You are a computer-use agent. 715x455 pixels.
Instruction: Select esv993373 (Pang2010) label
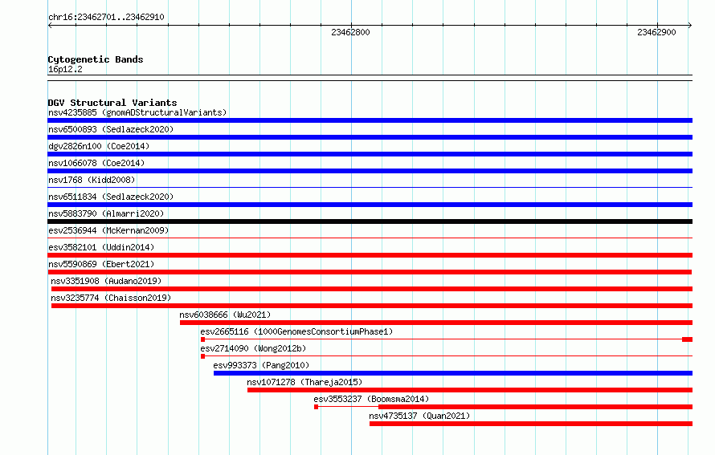click(x=261, y=365)
